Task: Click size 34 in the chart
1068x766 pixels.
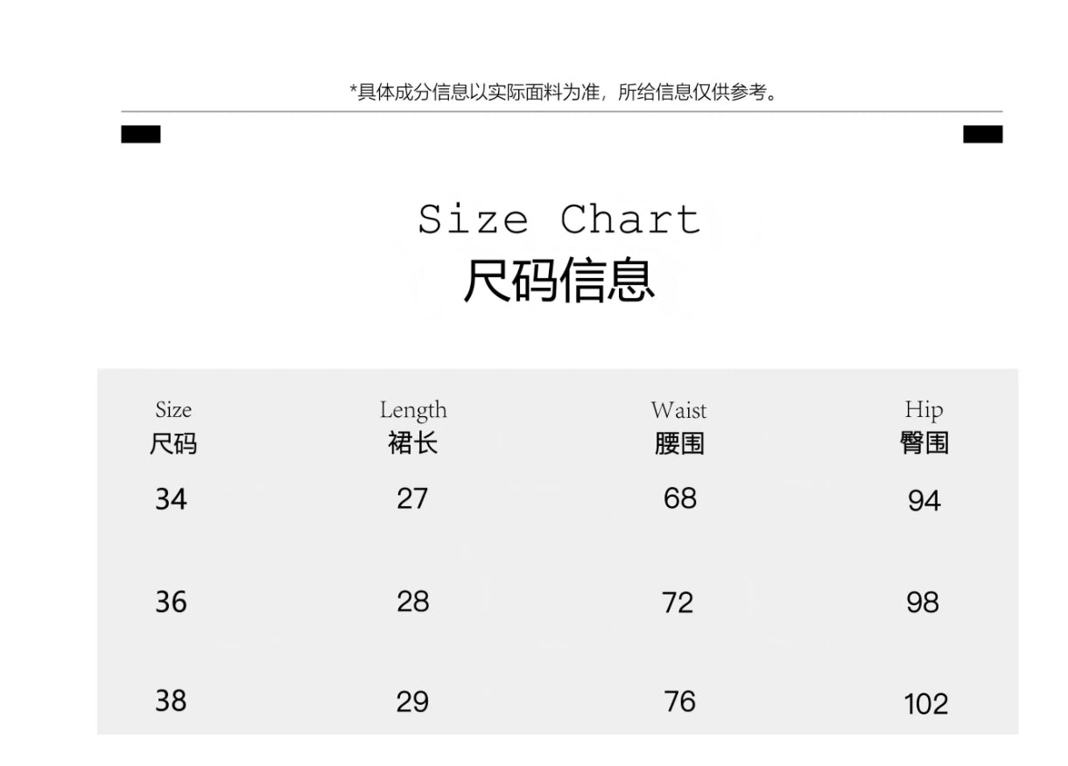Action: [172, 499]
